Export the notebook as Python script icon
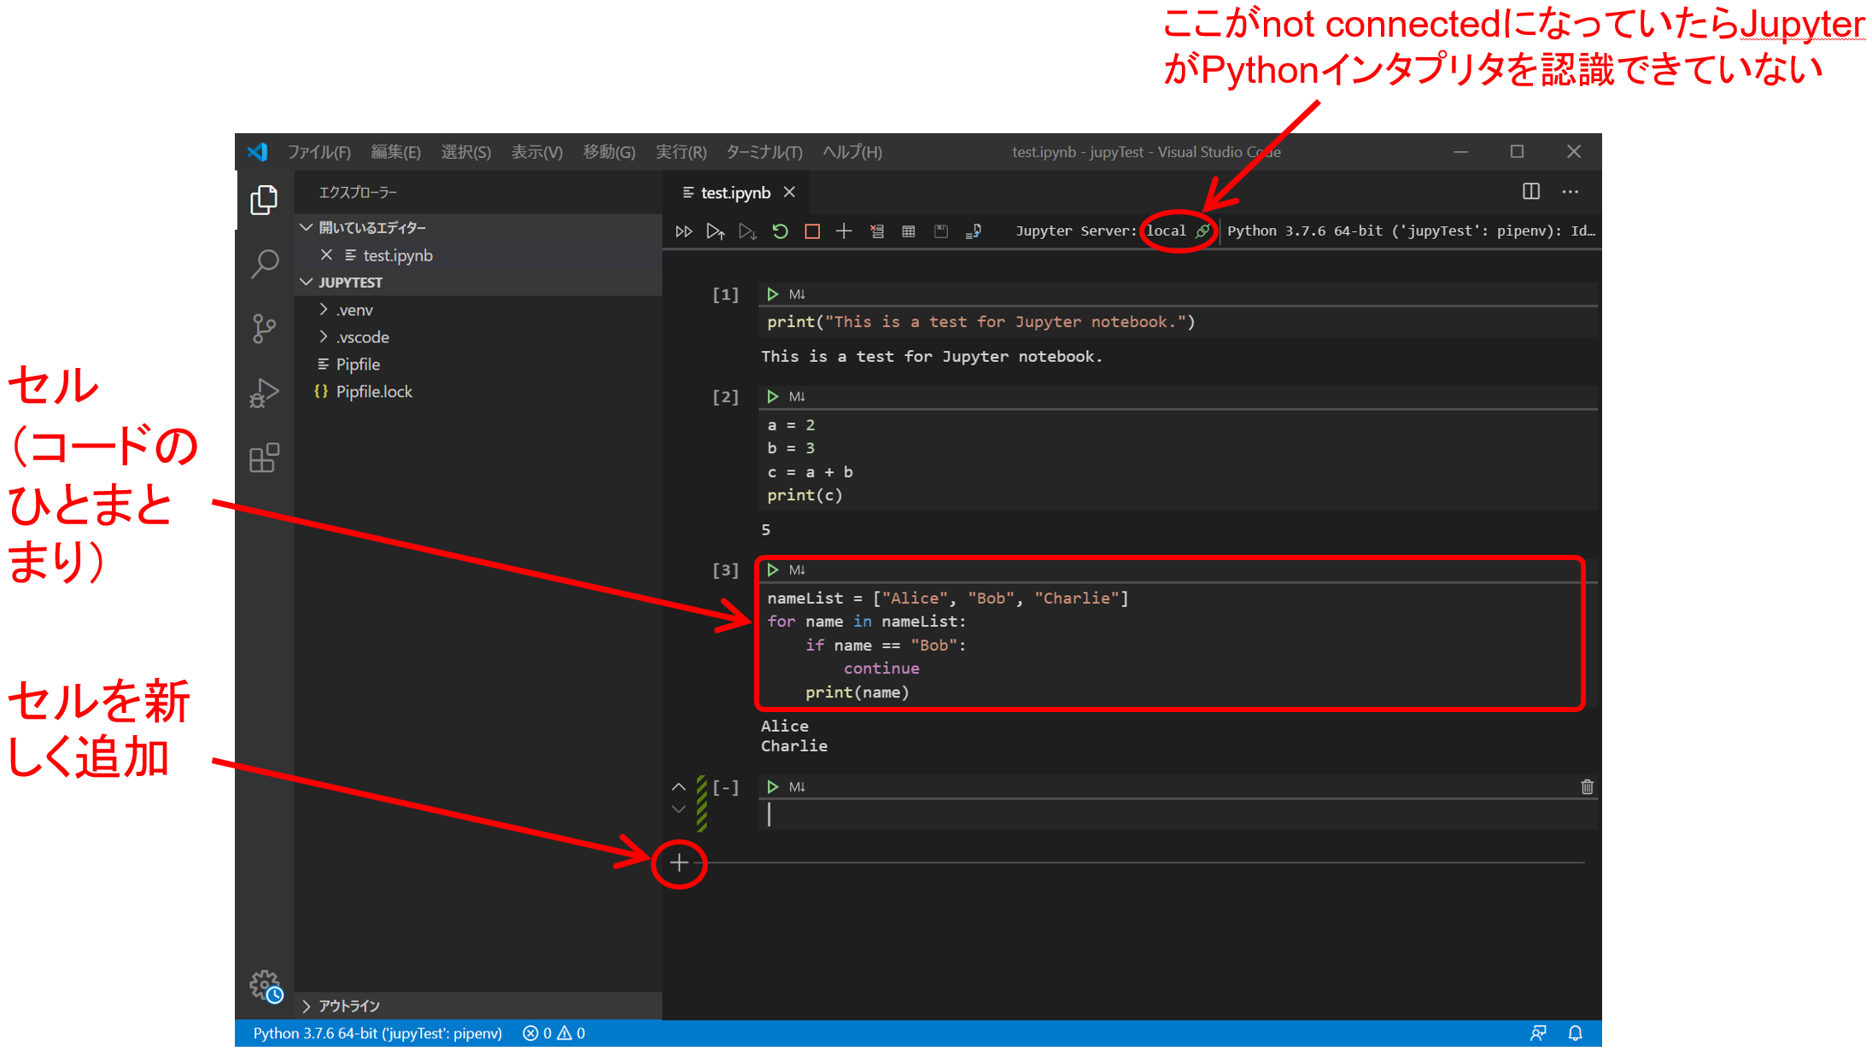Viewport: 1872px width, 1051px height. click(974, 231)
